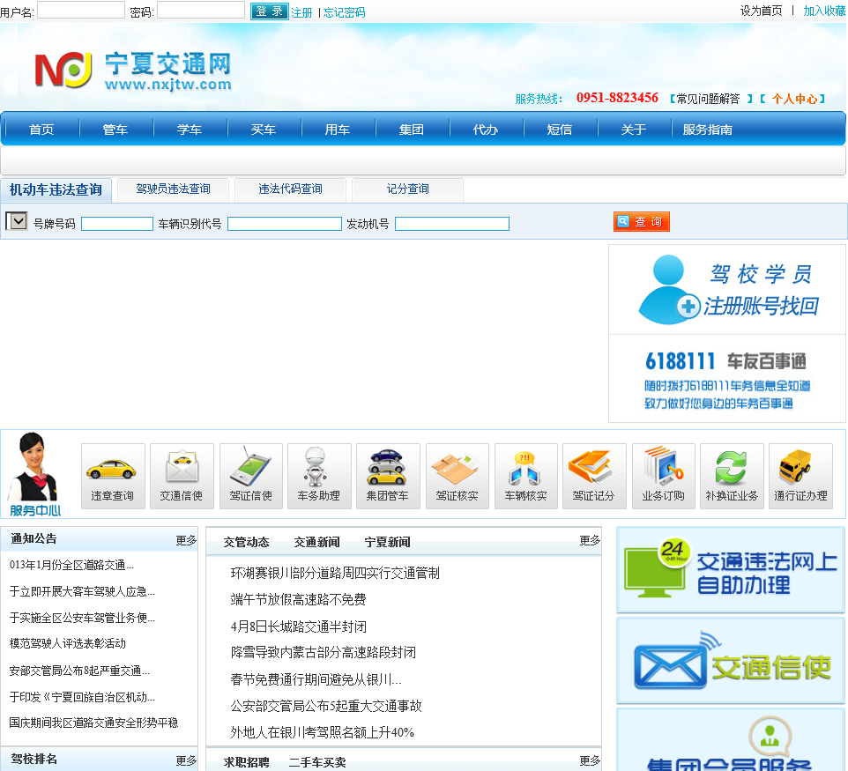The width and height of the screenshot is (848, 771).
Task: Click the orange 查询 search button
Action: 642,222
